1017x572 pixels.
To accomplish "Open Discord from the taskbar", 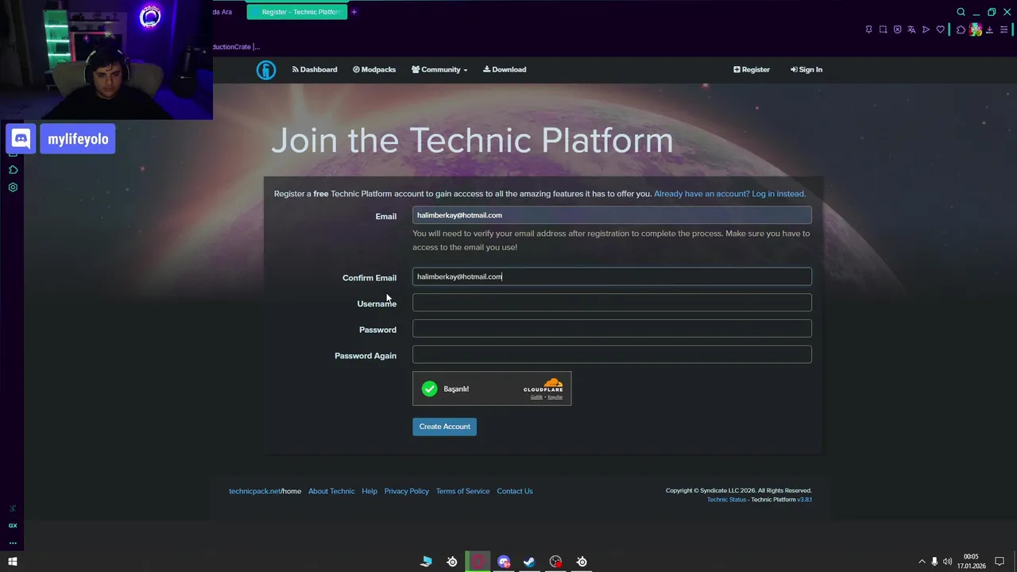I will 504,562.
